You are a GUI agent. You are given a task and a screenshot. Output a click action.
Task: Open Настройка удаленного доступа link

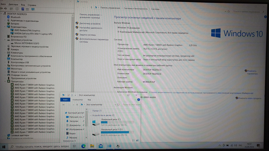coord(91,29)
